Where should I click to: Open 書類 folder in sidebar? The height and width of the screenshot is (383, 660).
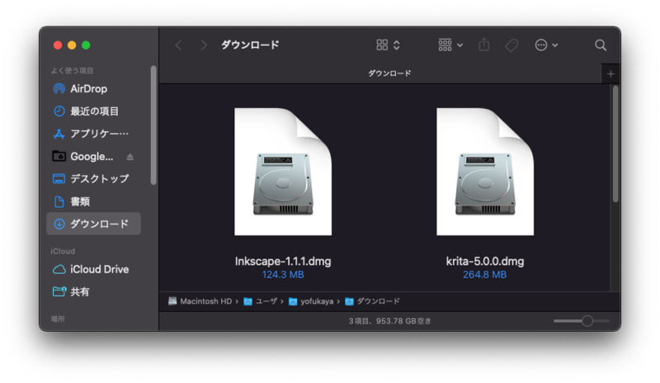tap(93, 201)
